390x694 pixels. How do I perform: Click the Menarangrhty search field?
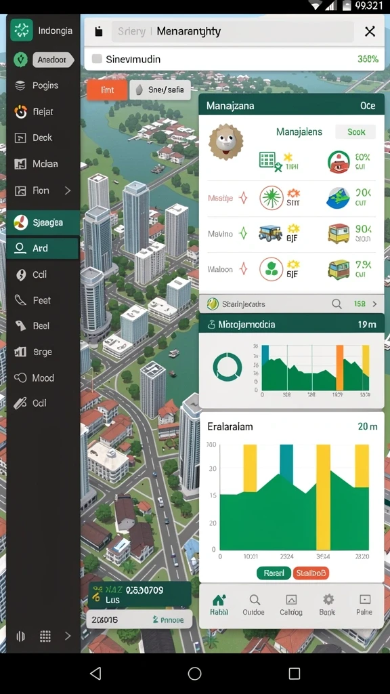pyautogui.click(x=233, y=31)
